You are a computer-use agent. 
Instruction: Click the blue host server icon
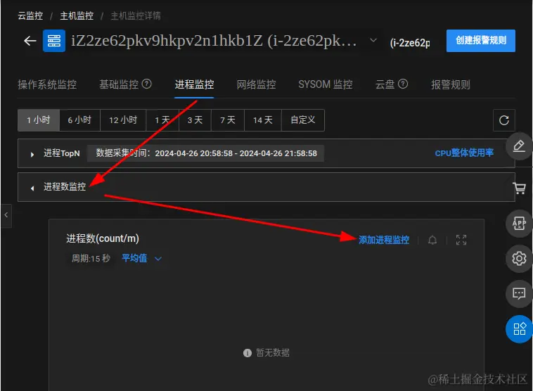[x=54, y=41]
